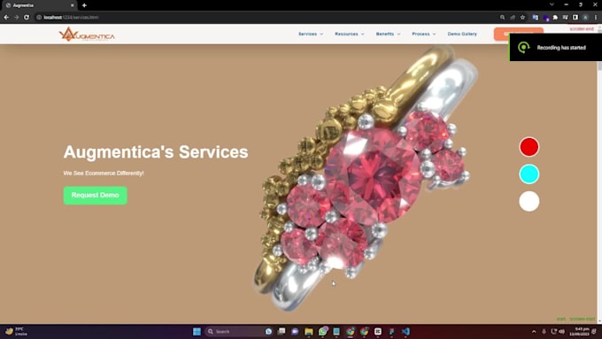
Task: Expand the Services dropdown menu
Action: 311,34
